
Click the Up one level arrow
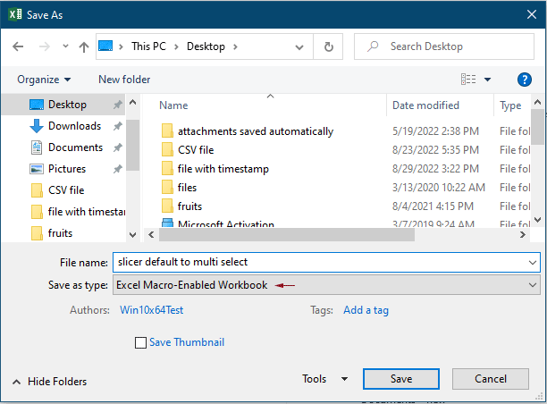[x=83, y=46]
